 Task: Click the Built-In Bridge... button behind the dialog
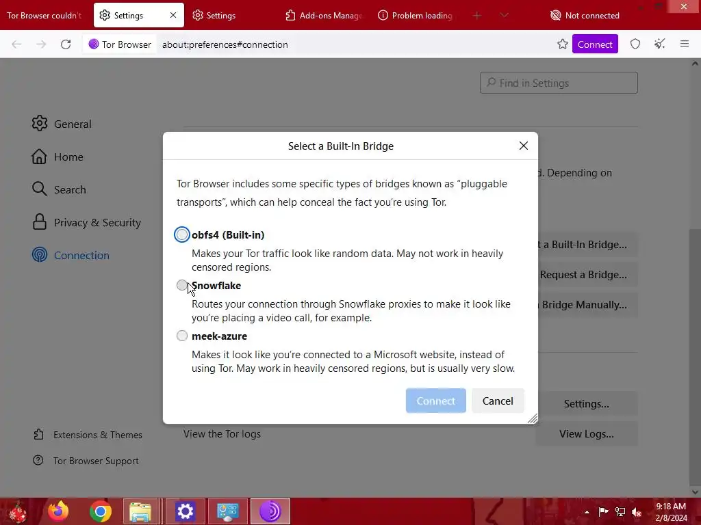[x=587, y=244]
